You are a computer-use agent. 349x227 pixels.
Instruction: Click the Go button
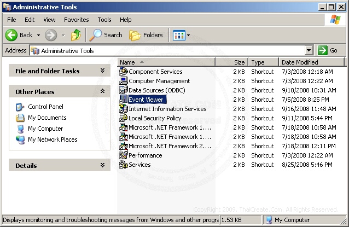(x=328, y=50)
